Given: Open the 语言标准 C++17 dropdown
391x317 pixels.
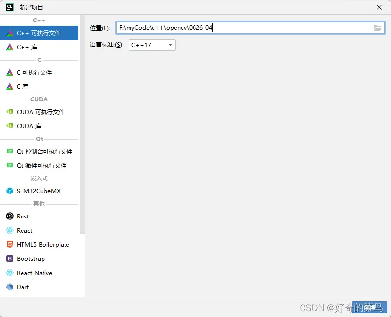Looking at the screenshot, I should pos(152,45).
